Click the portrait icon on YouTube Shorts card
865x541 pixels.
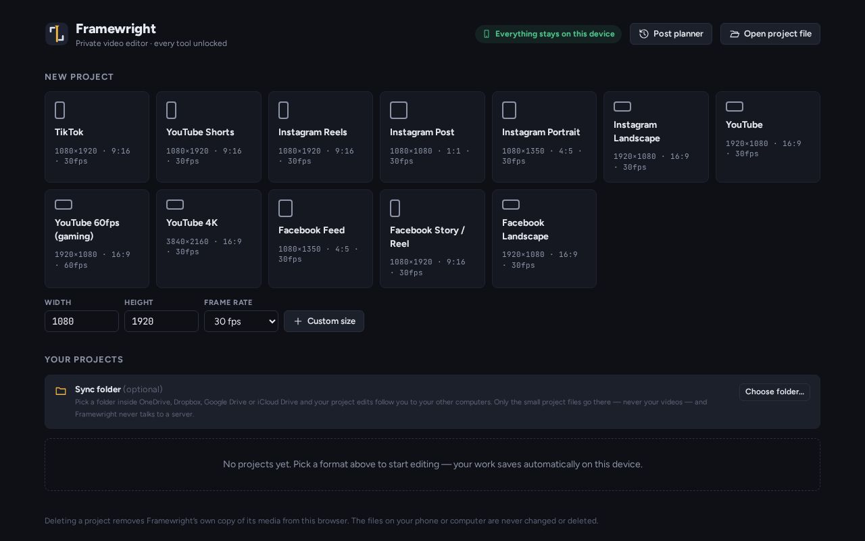(x=172, y=110)
